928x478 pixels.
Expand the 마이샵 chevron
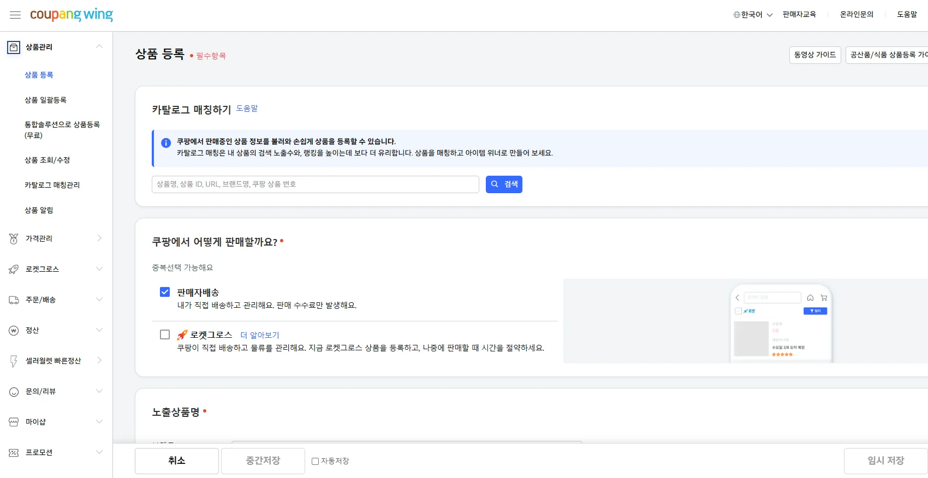click(99, 421)
